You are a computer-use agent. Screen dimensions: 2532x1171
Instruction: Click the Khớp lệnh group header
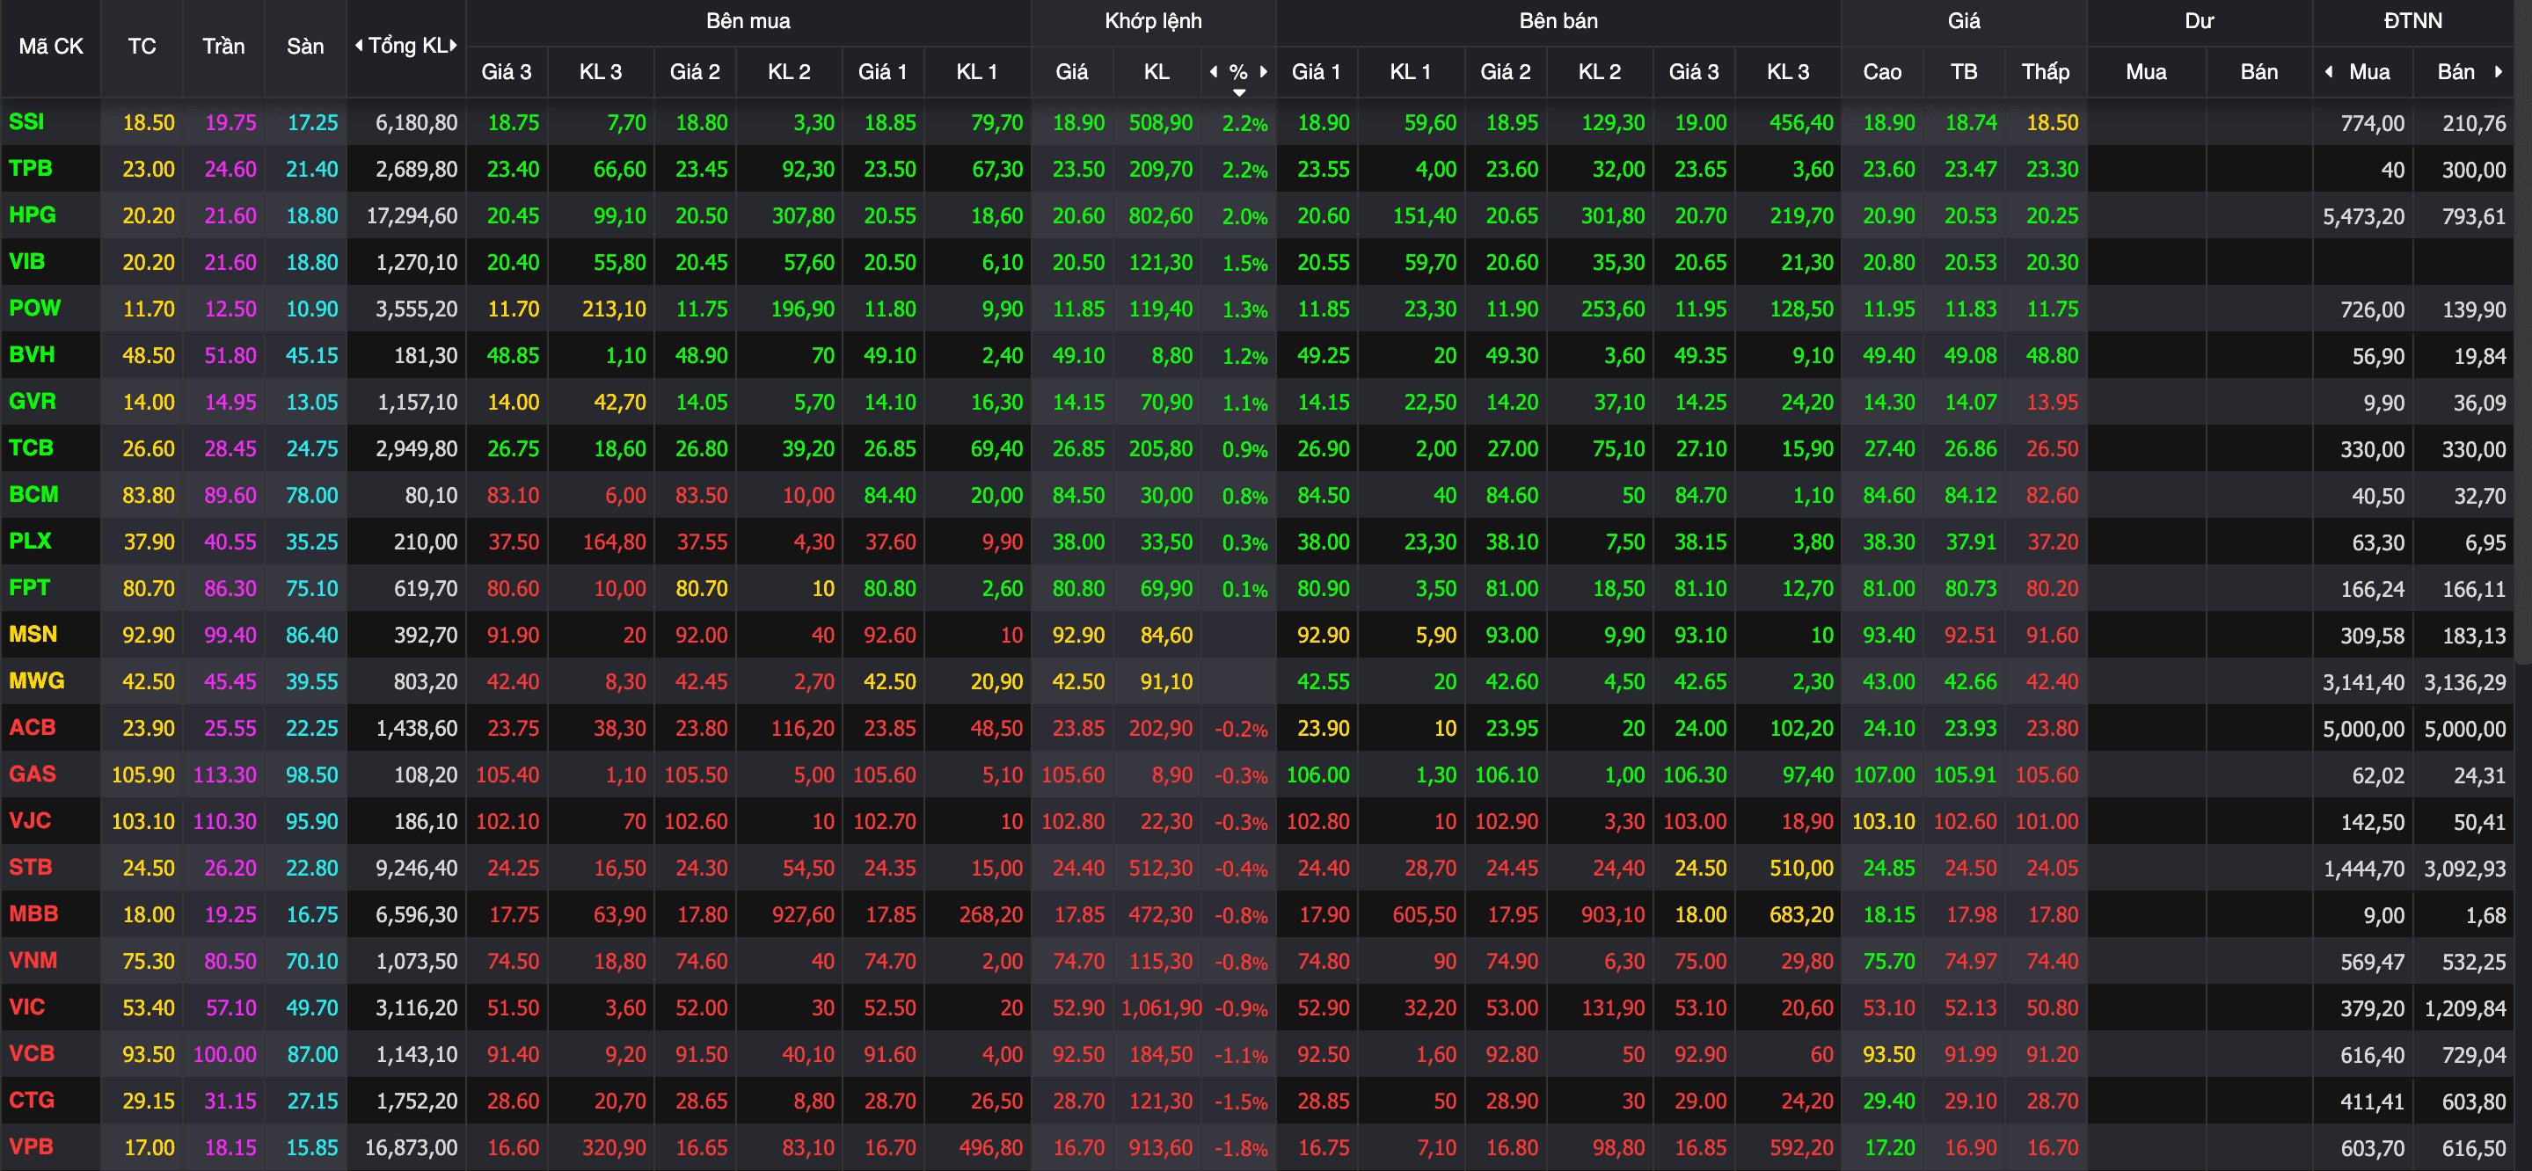click(1153, 20)
